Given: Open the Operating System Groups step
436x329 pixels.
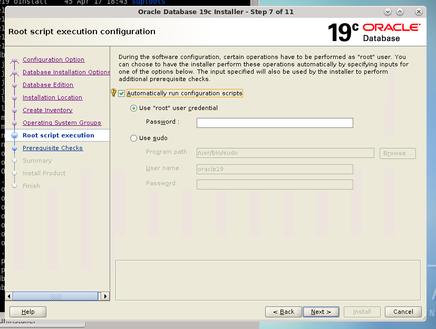Looking at the screenshot, I should coord(62,123).
